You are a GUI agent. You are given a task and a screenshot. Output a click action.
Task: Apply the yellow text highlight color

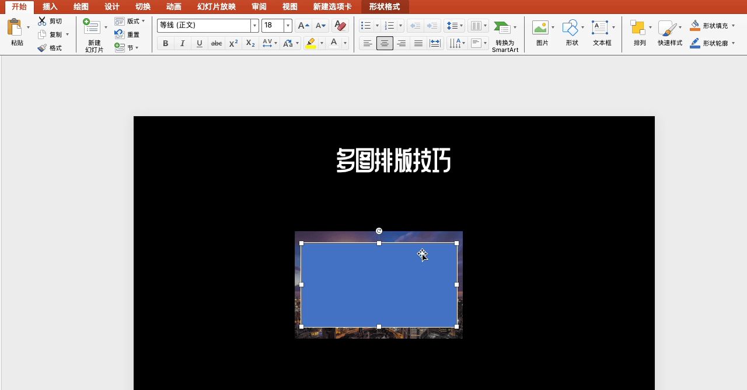[310, 43]
